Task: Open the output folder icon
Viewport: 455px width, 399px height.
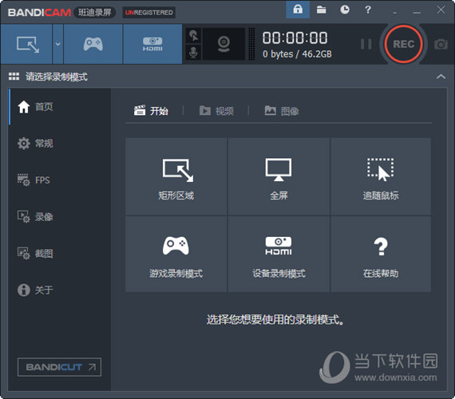Action: [x=321, y=10]
